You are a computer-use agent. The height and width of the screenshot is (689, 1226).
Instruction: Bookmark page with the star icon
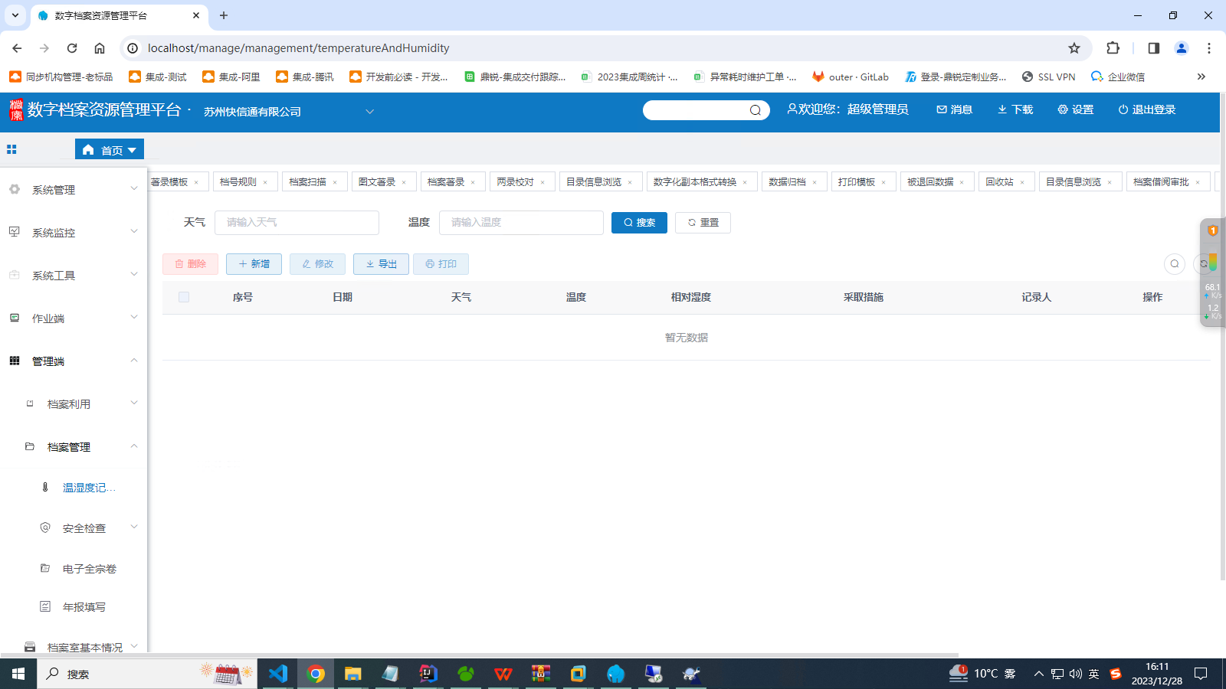click(1074, 48)
